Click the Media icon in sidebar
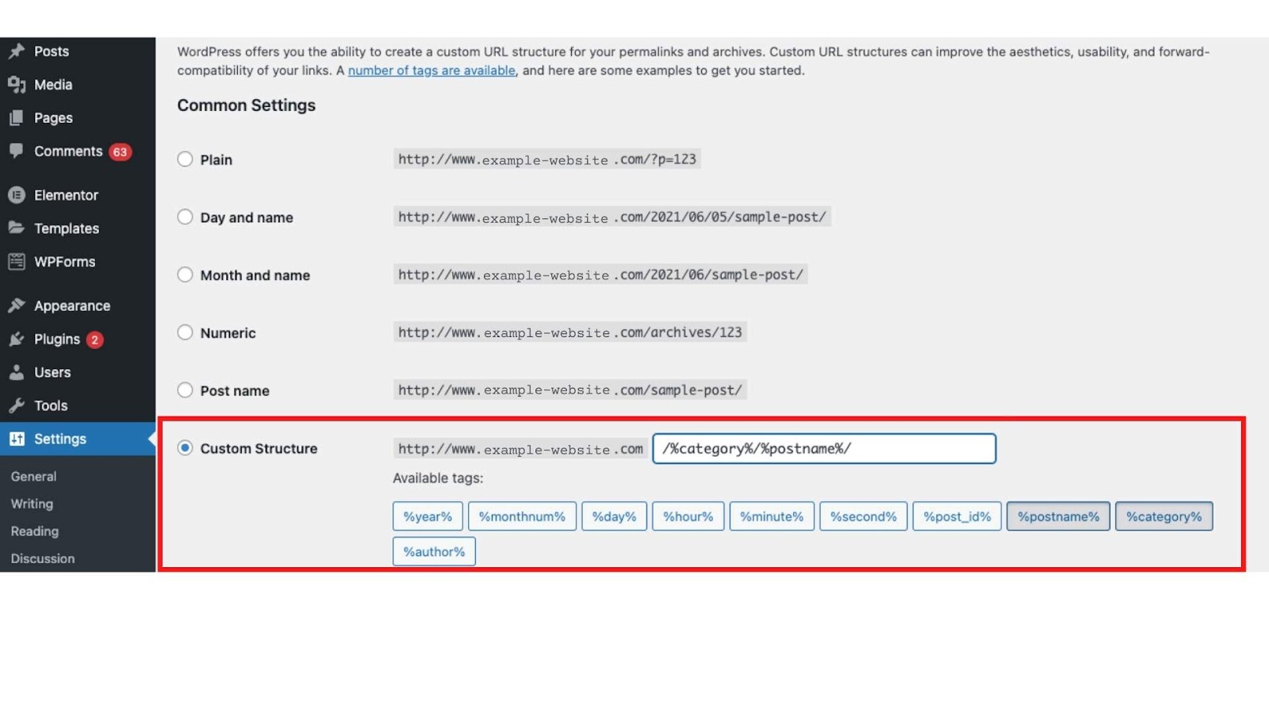The image size is (1269, 714). coord(17,84)
